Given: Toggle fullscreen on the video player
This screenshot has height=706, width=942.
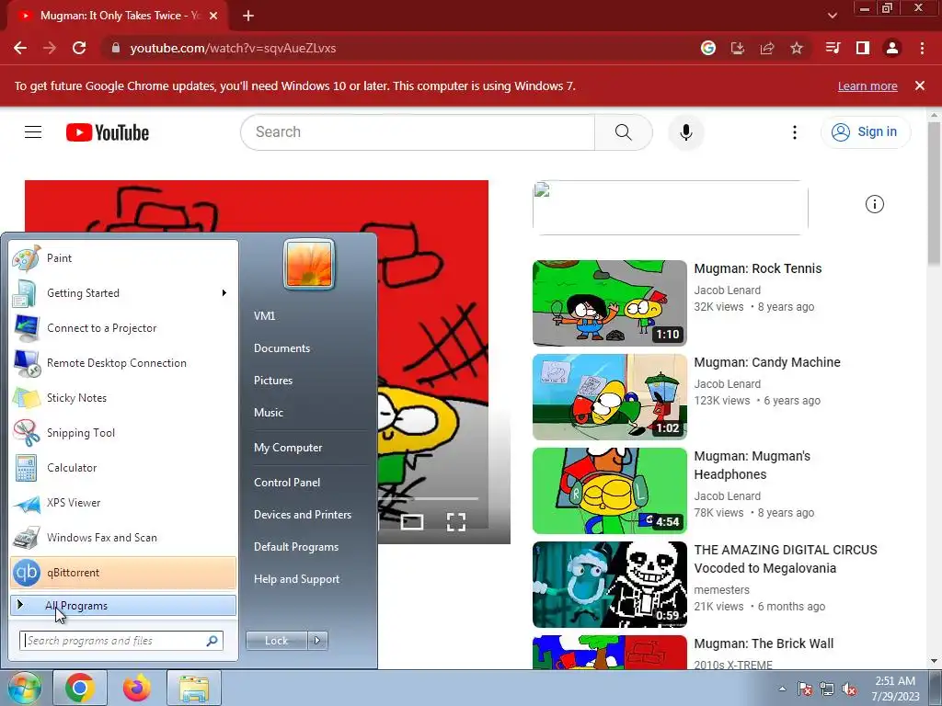Looking at the screenshot, I should coord(456,522).
